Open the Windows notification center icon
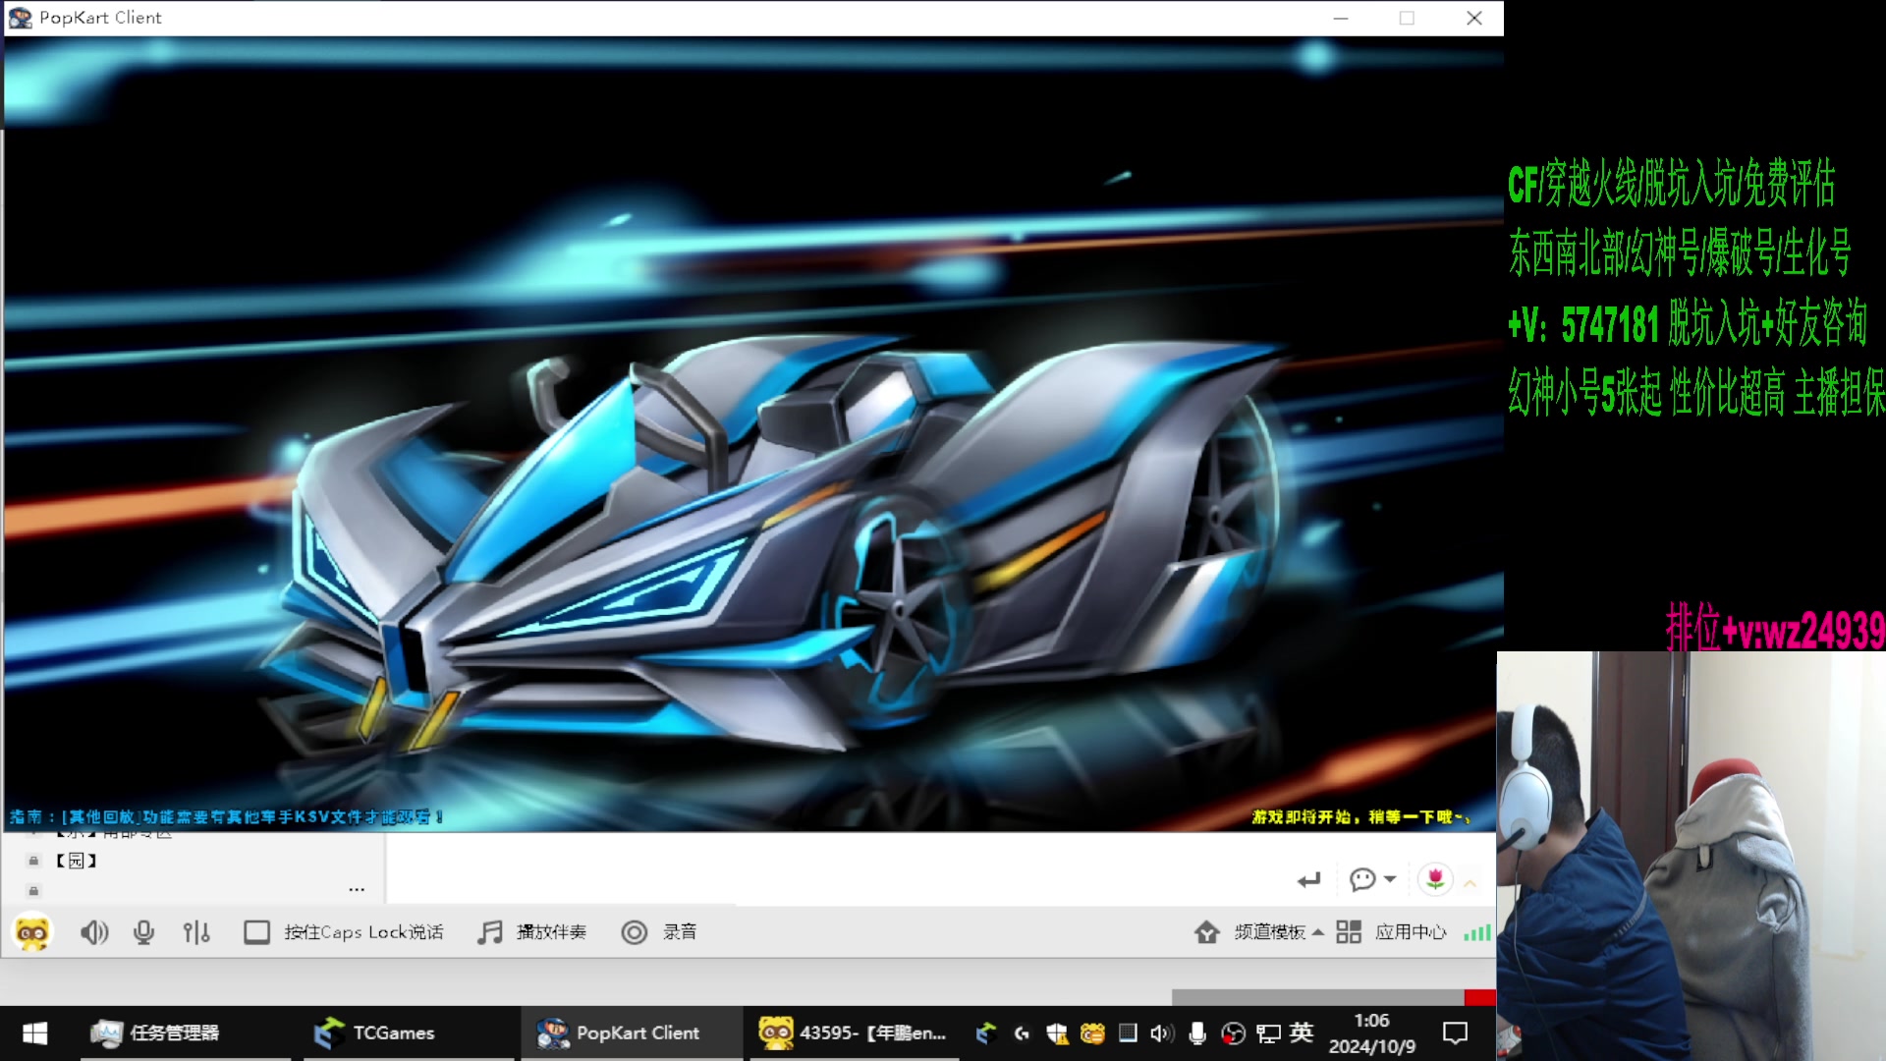Viewport: 1886px width, 1061px height. coord(1455,1033)
